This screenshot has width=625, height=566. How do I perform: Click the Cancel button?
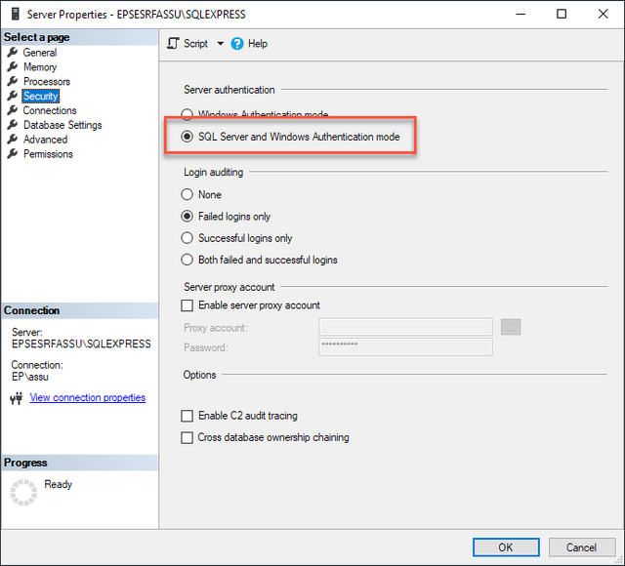coord(582,547)
